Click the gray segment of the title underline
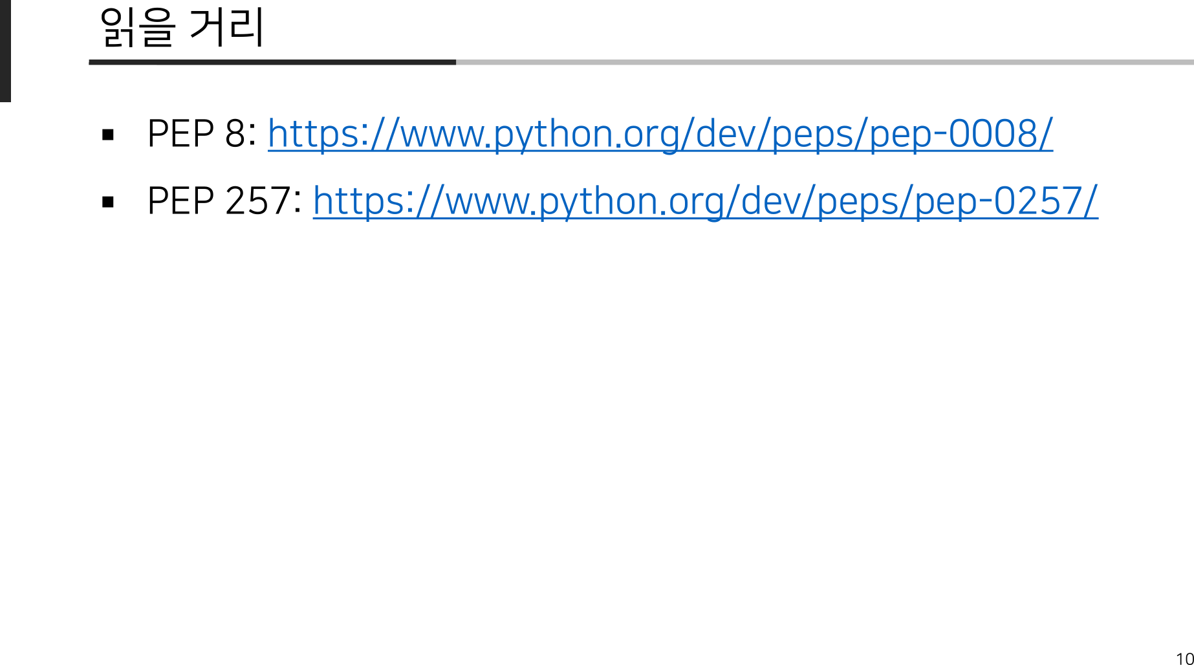The image size is (1194, 665). pos(821,62)
